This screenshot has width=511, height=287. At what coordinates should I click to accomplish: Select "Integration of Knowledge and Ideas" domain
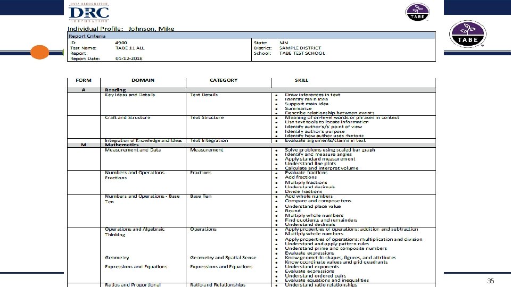pyautogui.click(x=143, y=140)
